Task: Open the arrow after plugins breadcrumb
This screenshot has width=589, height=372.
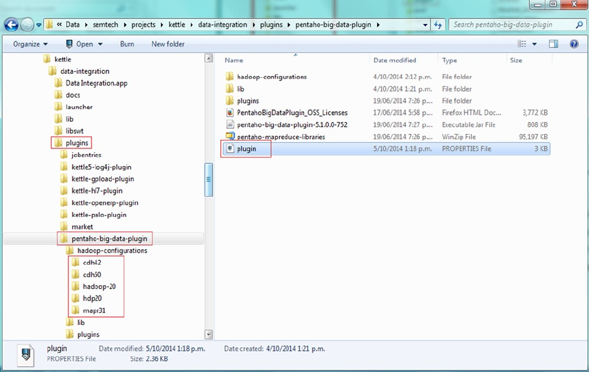Action: tap(289, 25)
